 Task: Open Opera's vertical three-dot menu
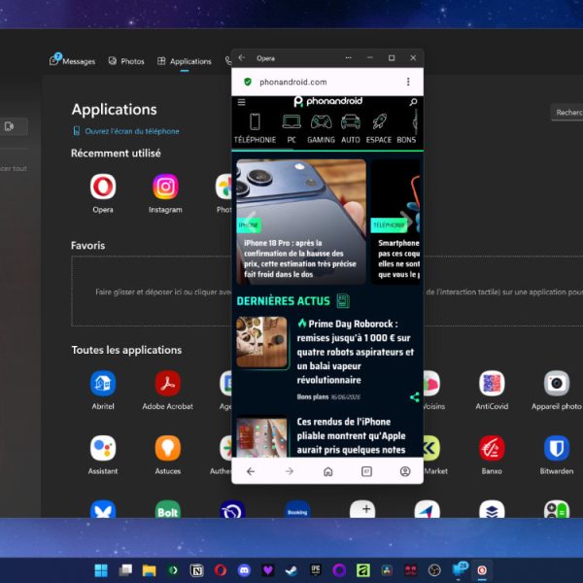pyautogui.click(x=408, y=82)
